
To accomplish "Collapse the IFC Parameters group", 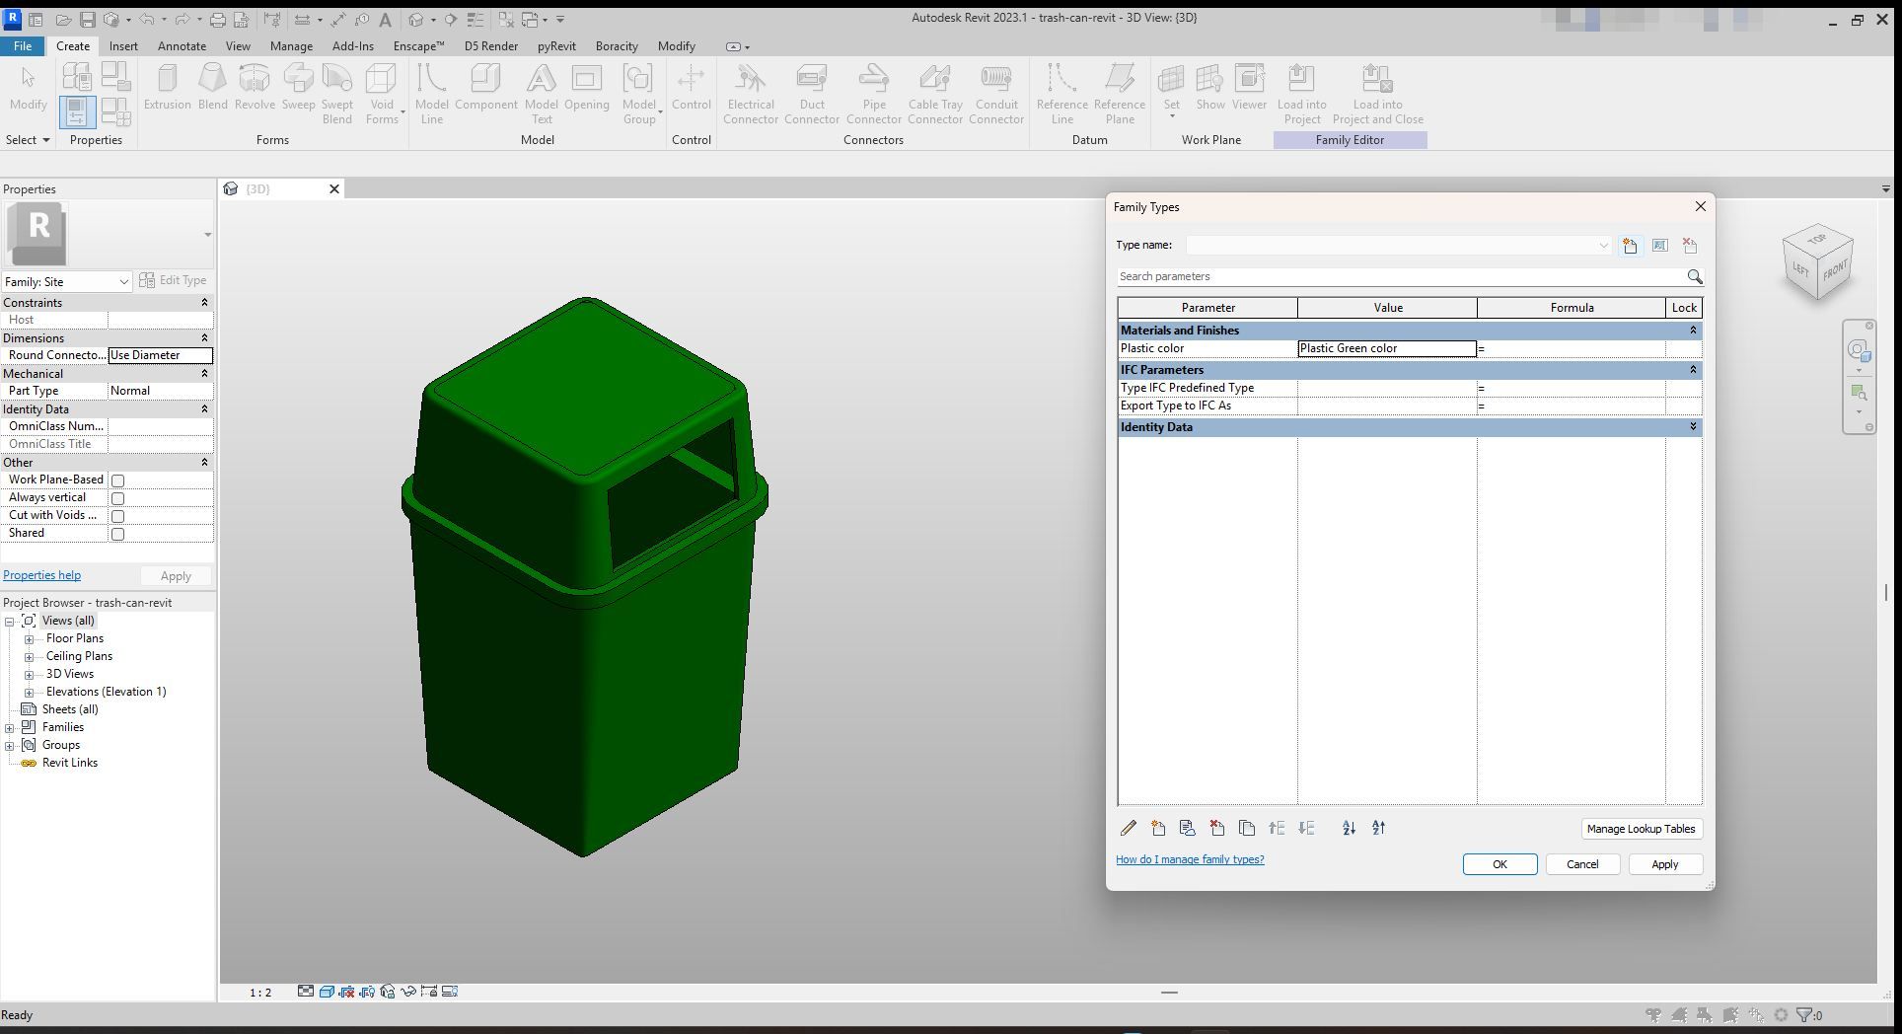I will point(1693,370).
